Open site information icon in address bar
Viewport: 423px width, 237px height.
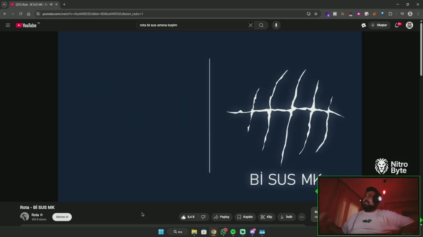pos(38,14)
